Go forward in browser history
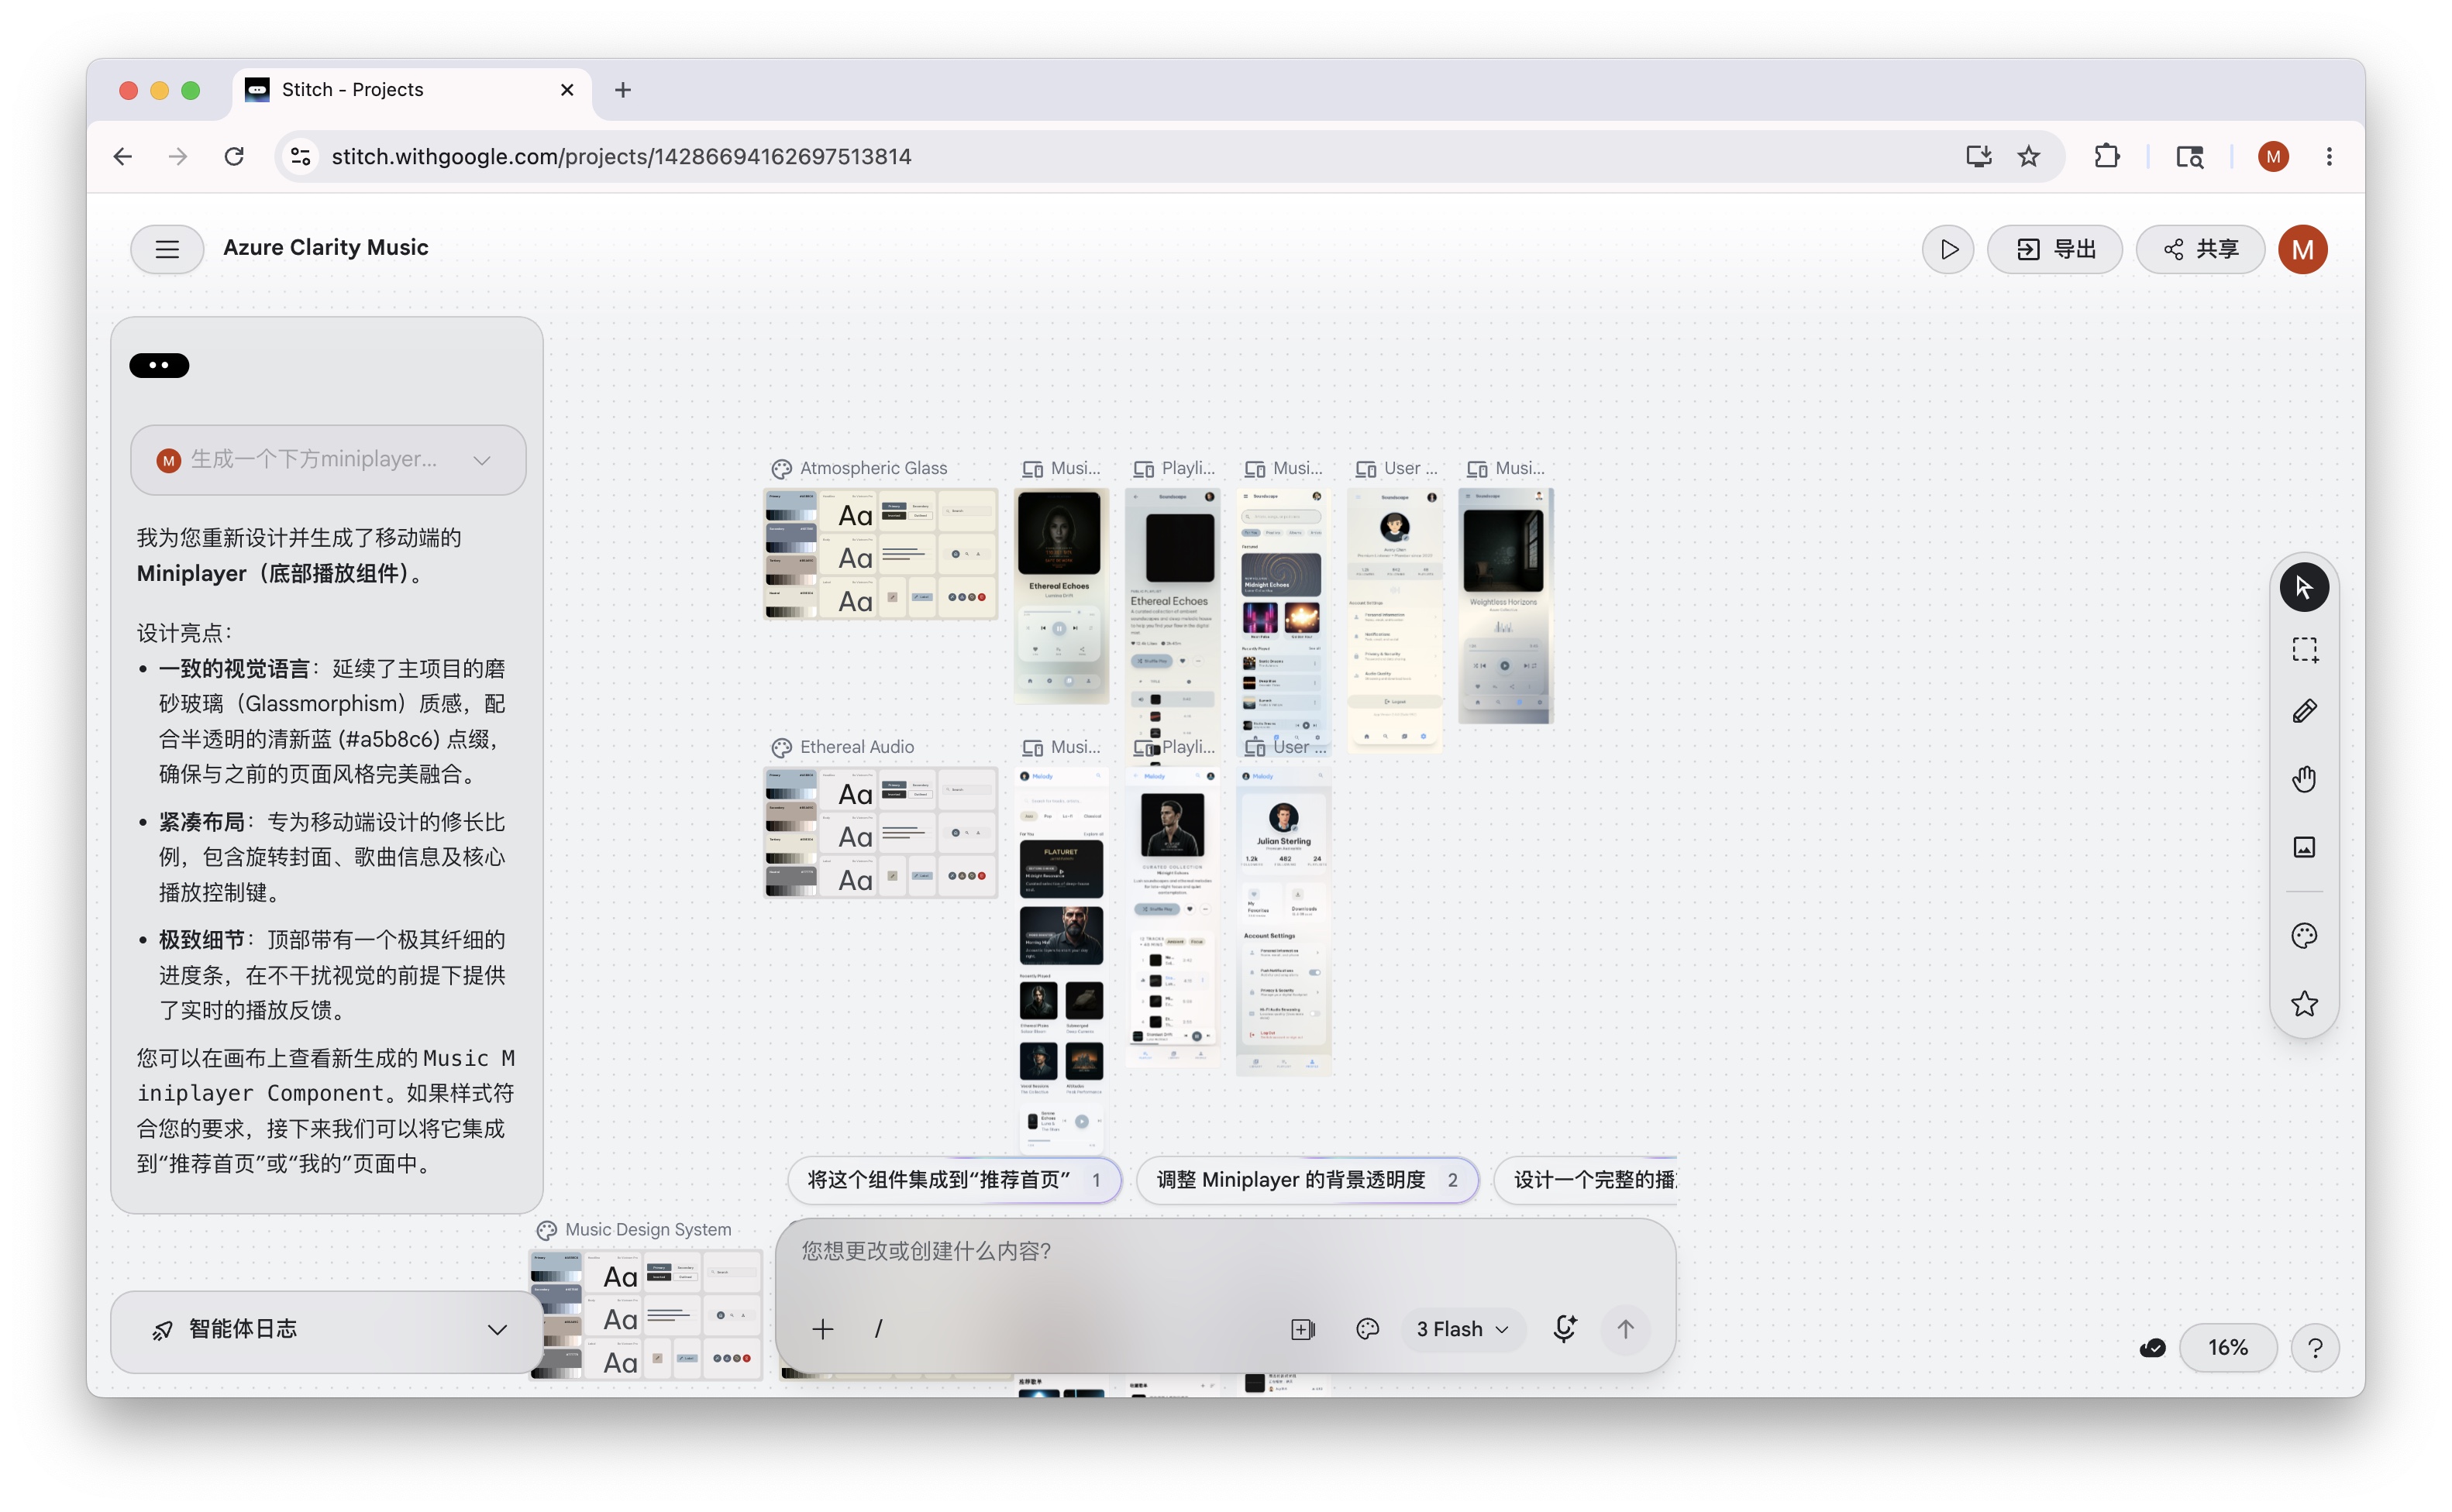The image size is (2452, 1512). tap(178, 156)
